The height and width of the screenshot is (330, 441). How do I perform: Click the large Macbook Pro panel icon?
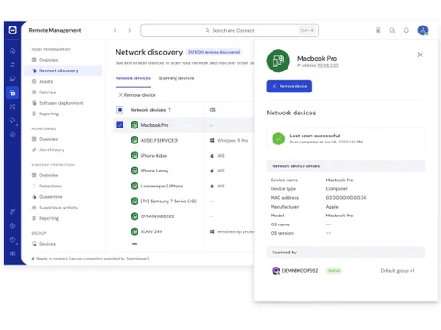[x=278, y=61]
